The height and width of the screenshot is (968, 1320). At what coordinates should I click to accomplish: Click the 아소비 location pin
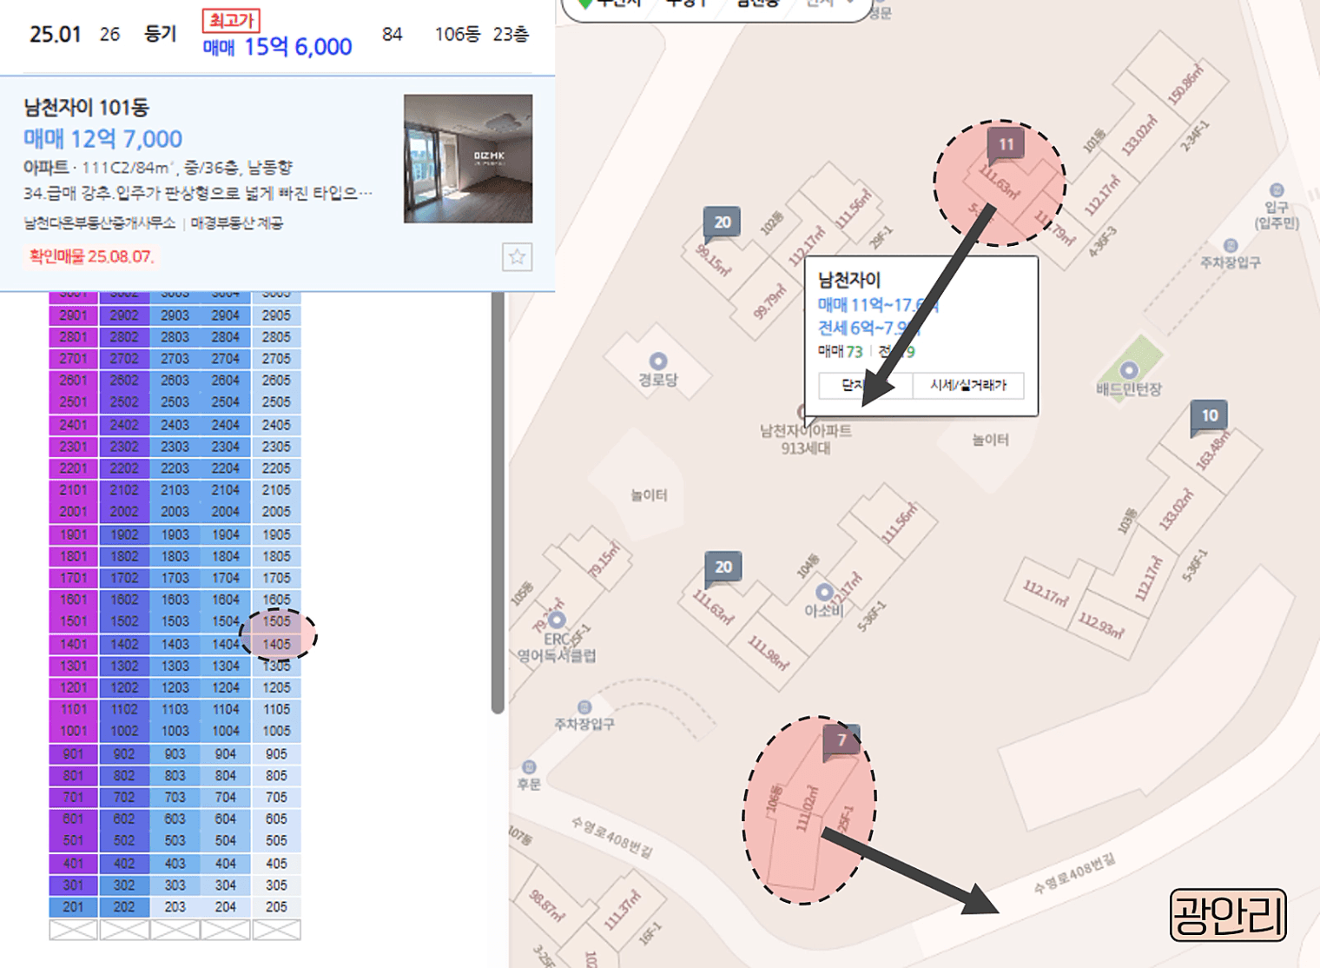pos(824,593)
